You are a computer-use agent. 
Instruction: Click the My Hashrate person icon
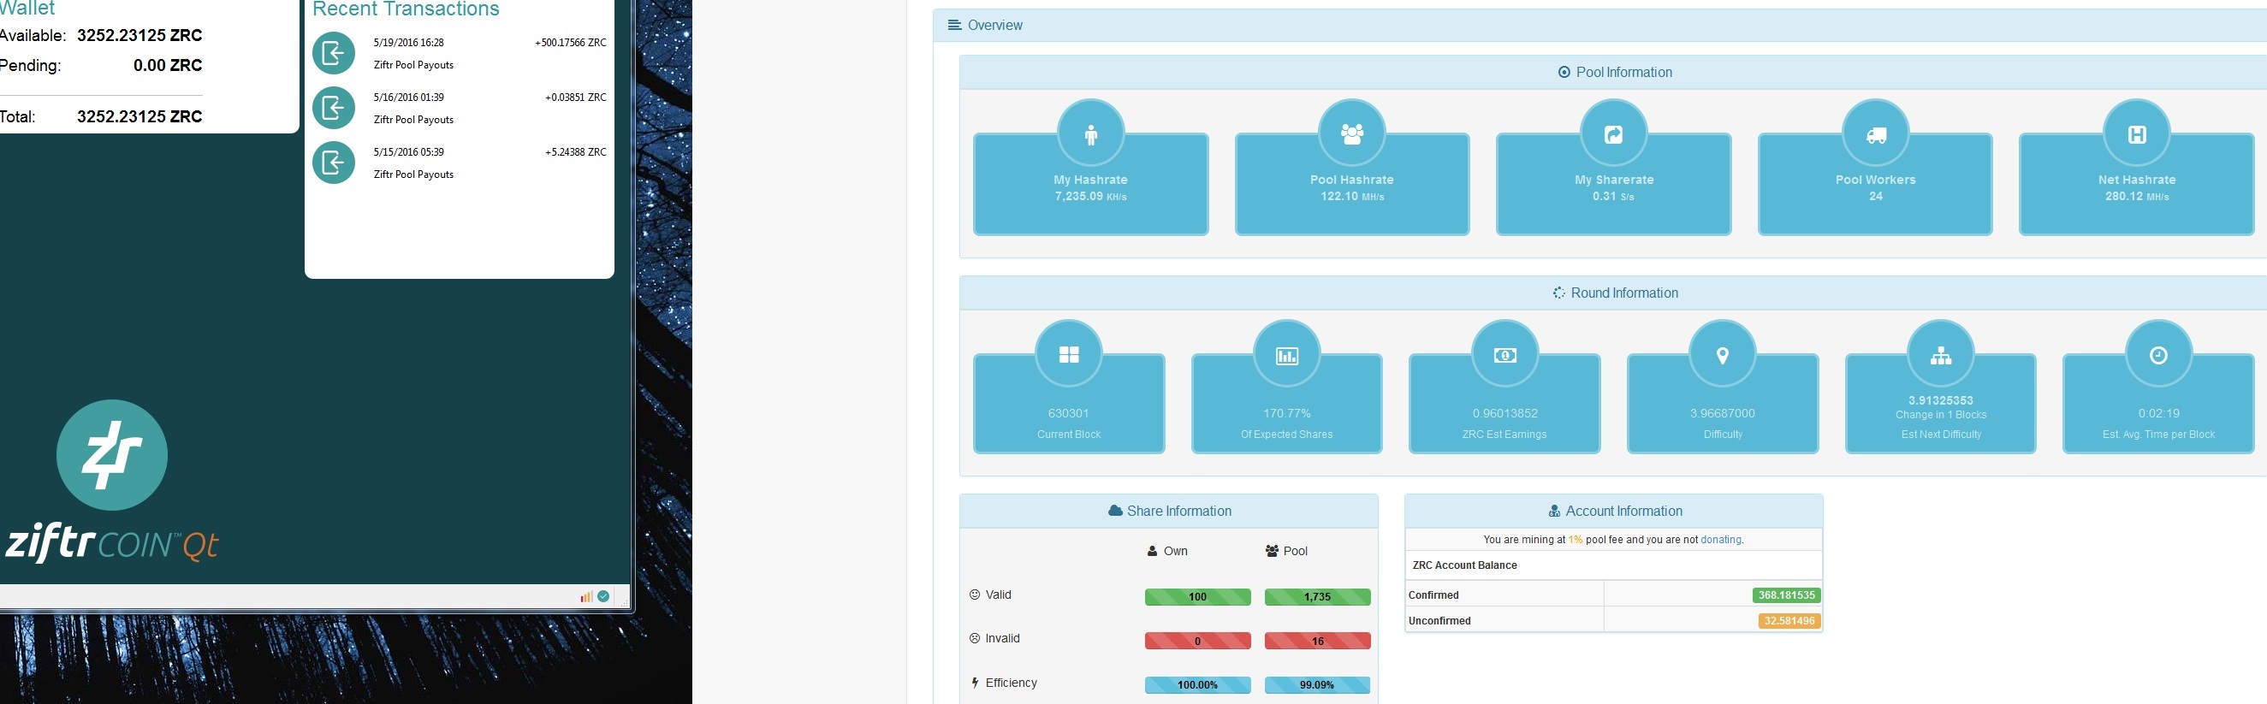point(1090,134)
